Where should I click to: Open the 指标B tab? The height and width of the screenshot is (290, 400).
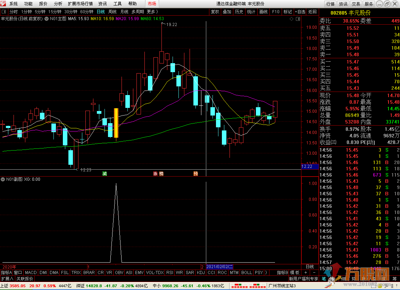[282, 272]
